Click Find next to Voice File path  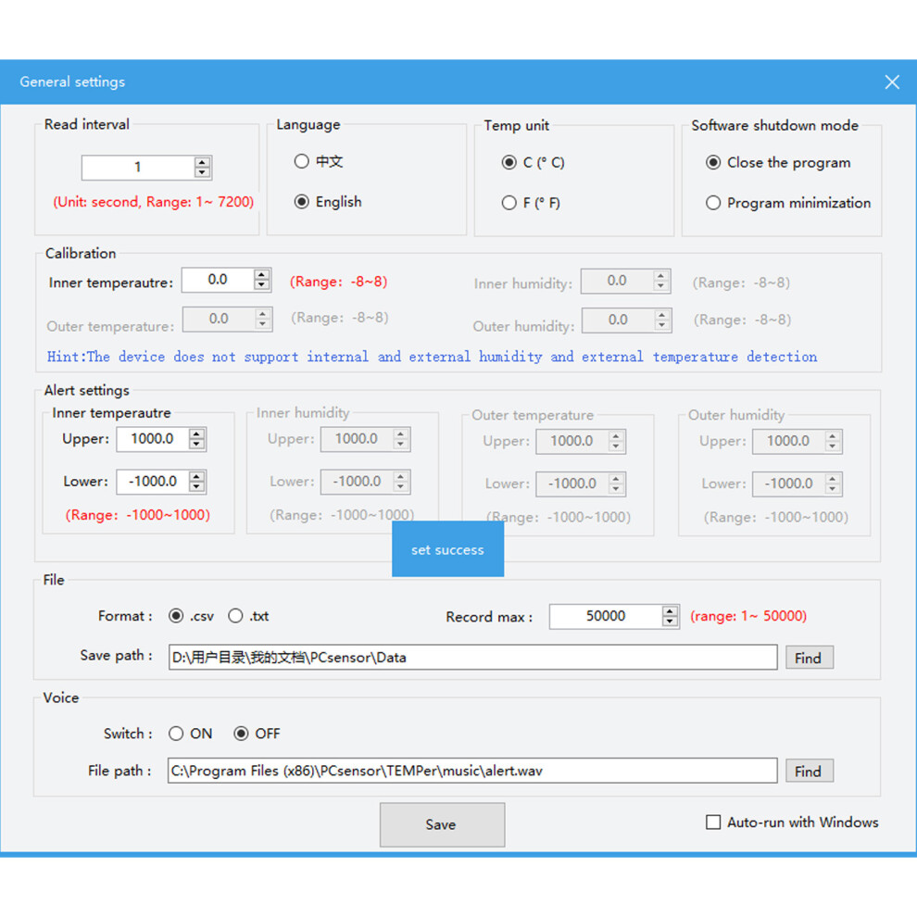[x=809, y=772]
